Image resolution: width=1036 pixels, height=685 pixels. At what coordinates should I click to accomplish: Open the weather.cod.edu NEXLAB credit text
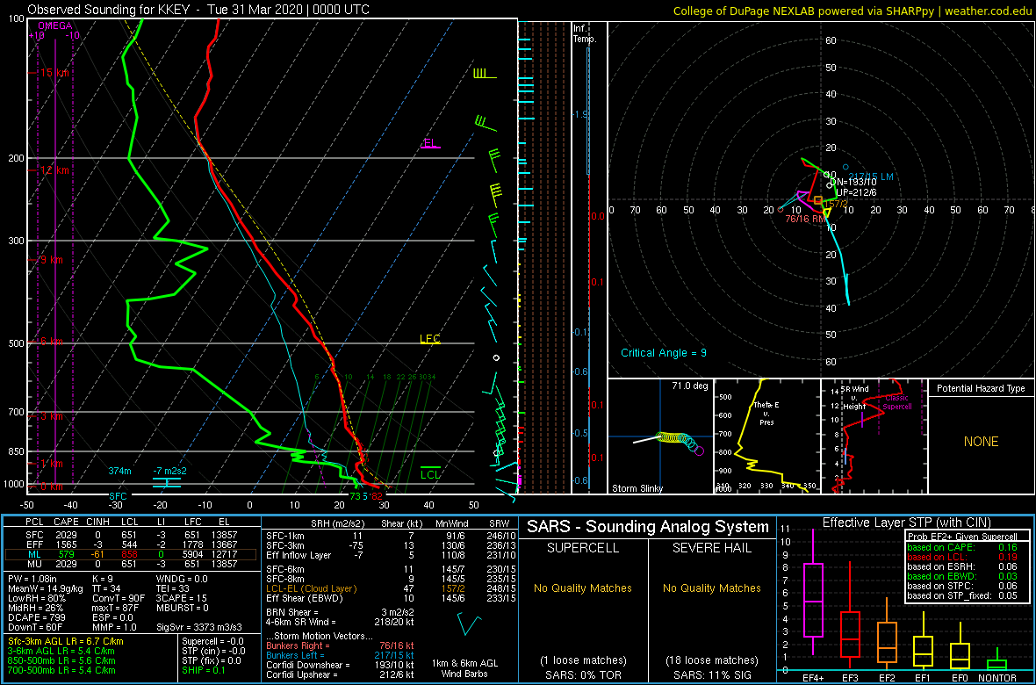tap(853, 11)
